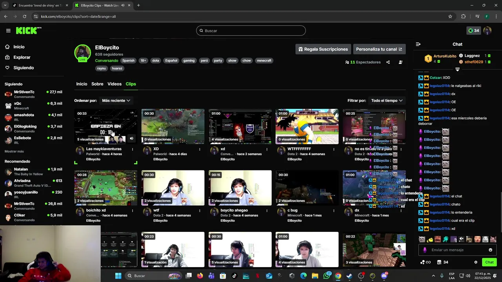Screen dimensions: 502x282
Task: Open options menu for c bug clip
Action: tap(334, 210)
